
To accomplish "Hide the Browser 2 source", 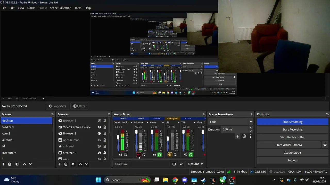I will pyautogui.click(x=99, y=133).
